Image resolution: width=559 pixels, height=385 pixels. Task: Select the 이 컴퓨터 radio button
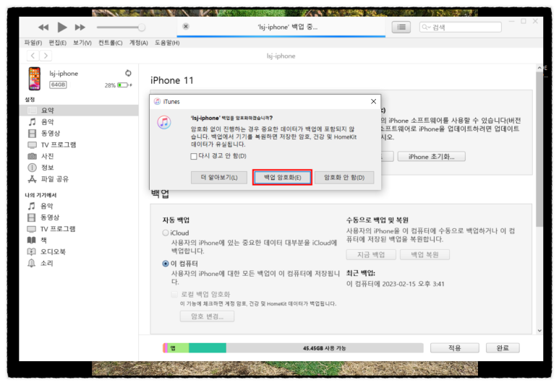click(166, 264)
